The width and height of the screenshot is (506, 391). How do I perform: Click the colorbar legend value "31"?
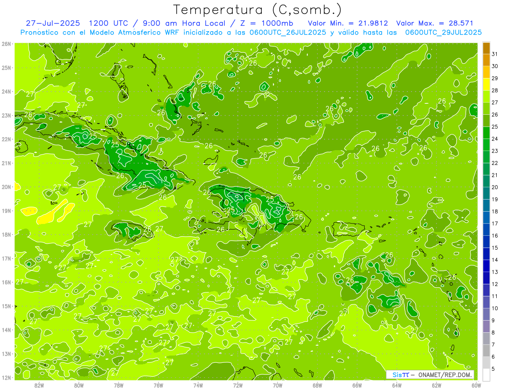click(x=495, y=54)
